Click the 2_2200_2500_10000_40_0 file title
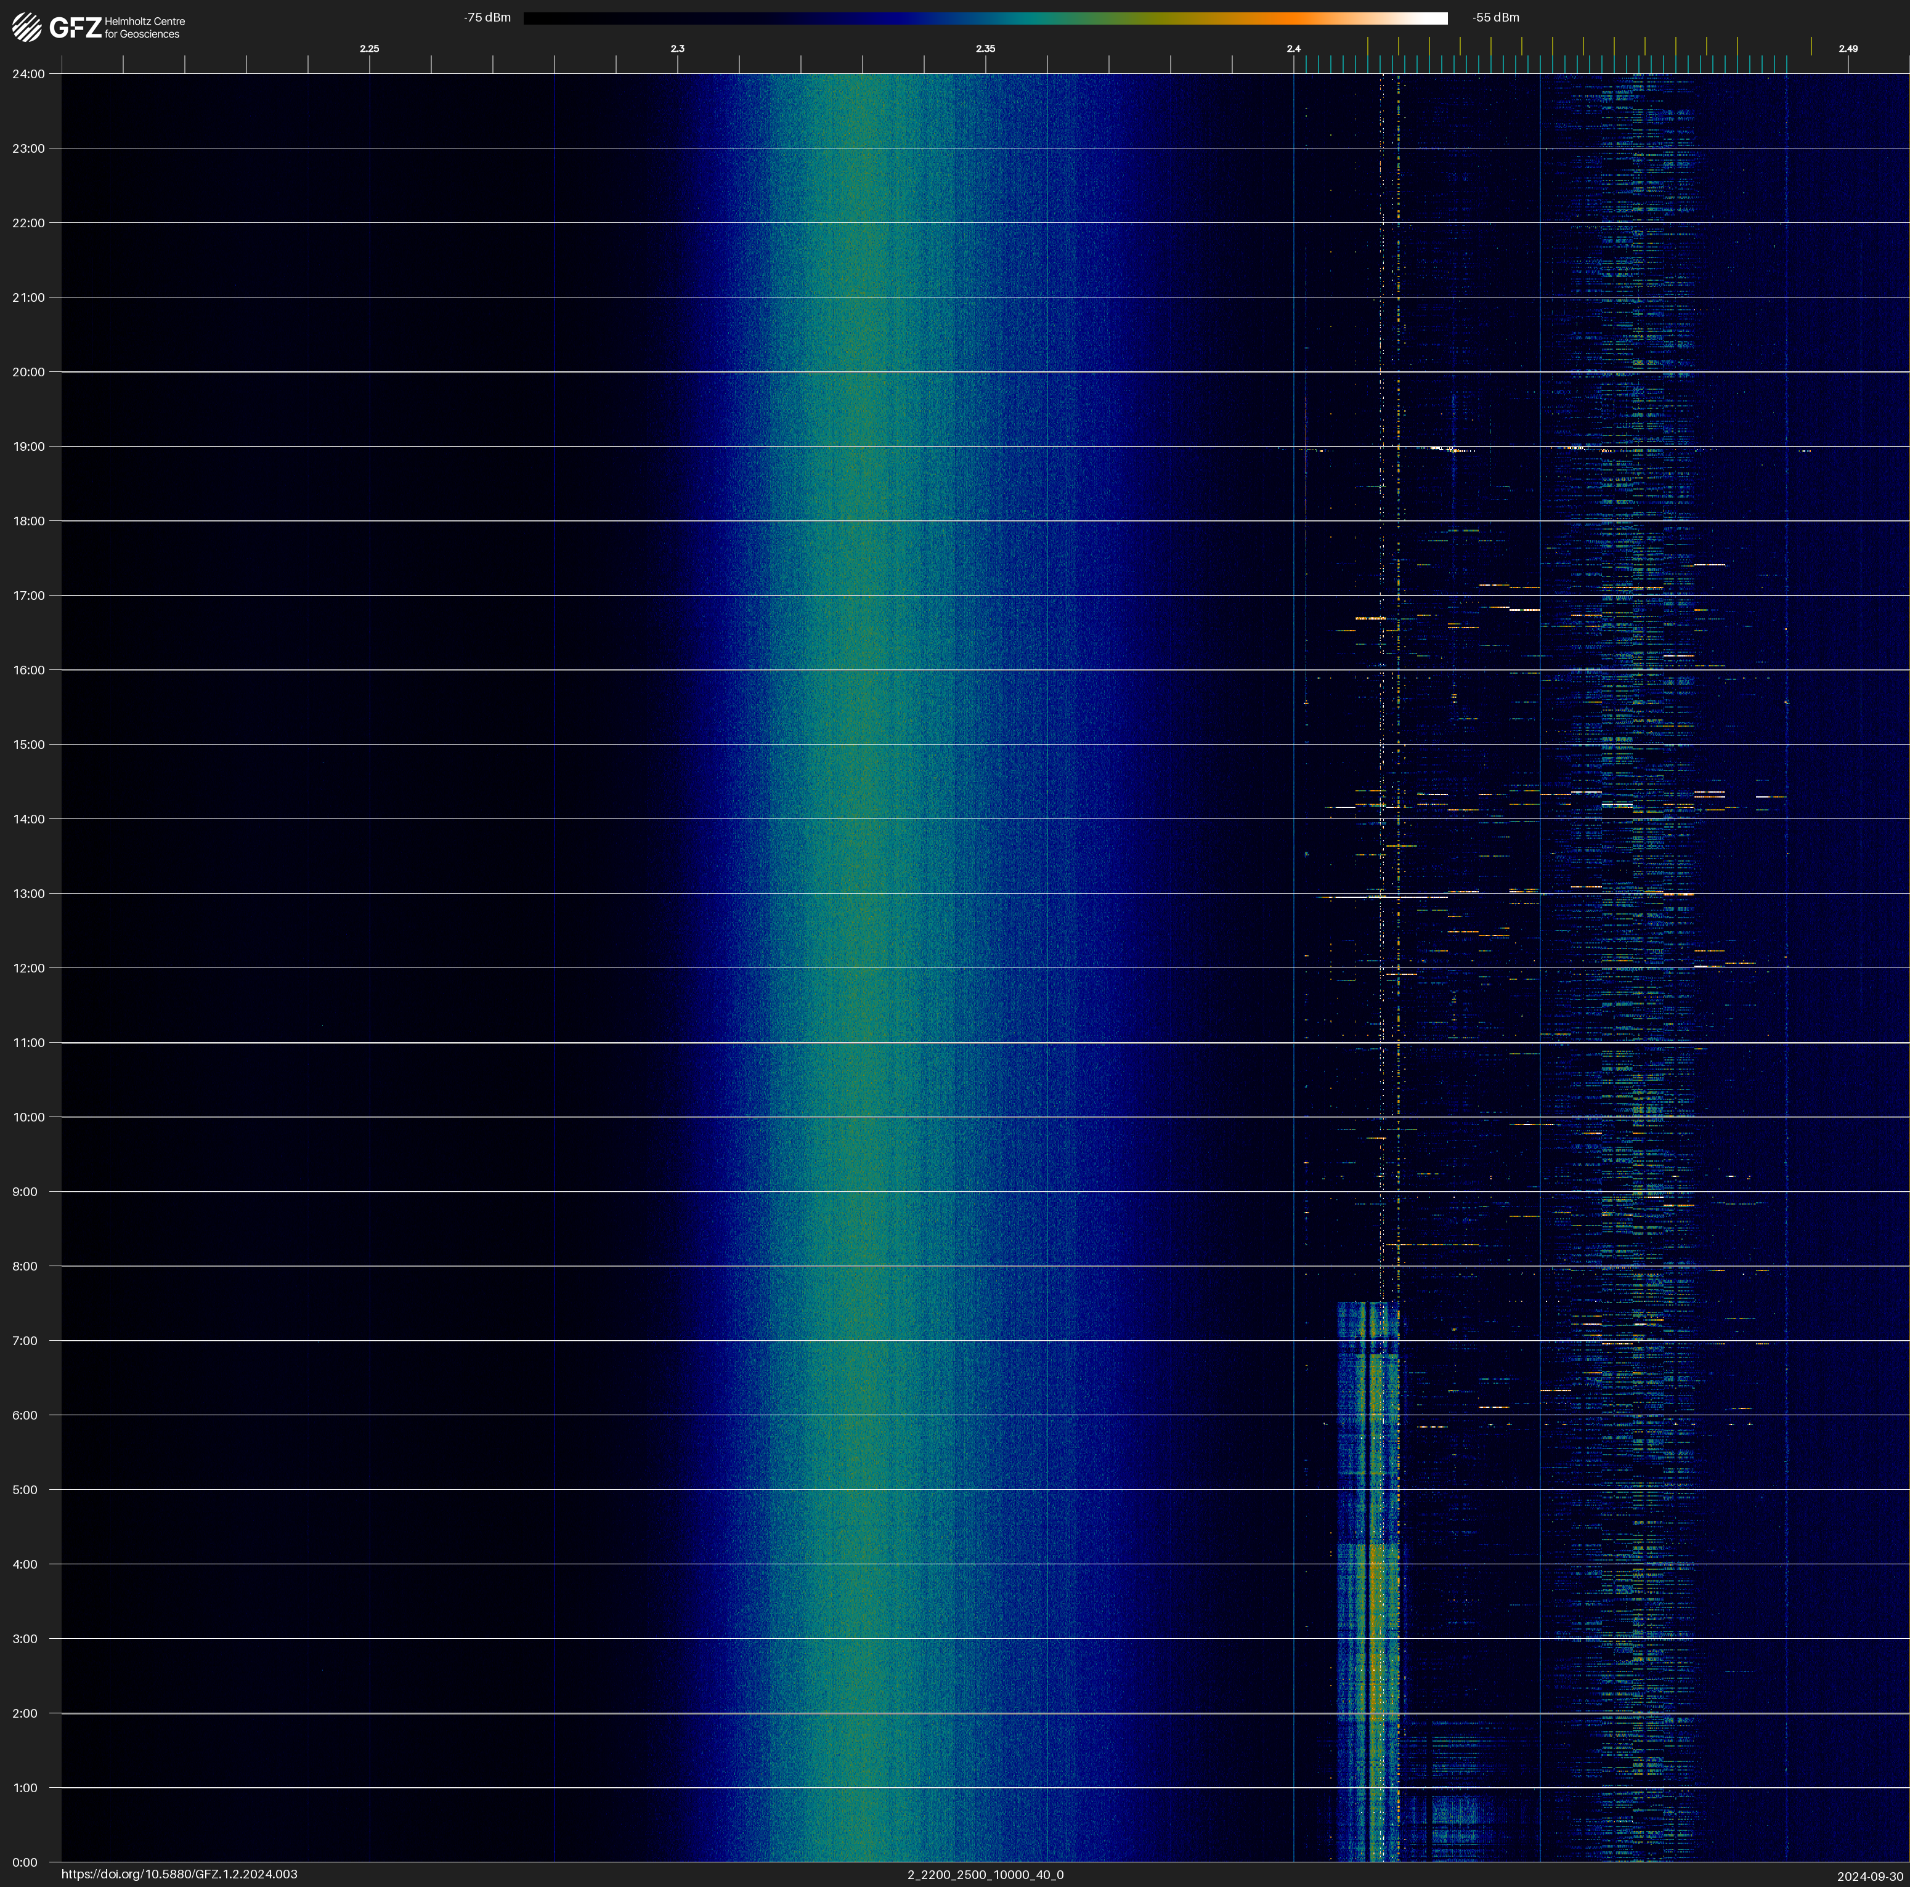Image resolution: width=1910 pixels, height=1887 pixels. click(x=985, y=1874)
